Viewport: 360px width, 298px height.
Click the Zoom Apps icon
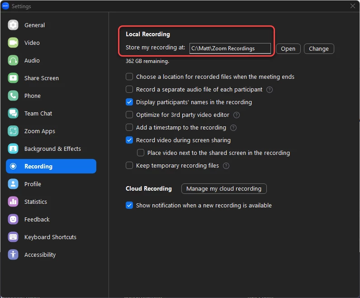[13, 131]
